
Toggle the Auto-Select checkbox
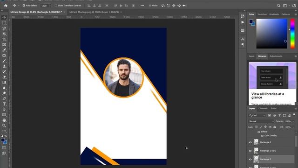click(x=24, y=6)
